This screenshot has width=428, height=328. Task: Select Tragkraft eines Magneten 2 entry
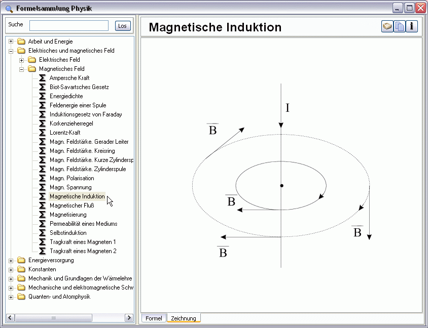pyautogui.click(x=83, y=251)
